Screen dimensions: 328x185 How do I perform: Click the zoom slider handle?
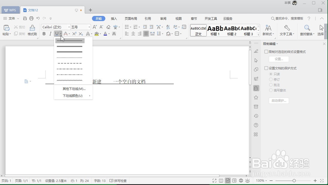tap(294, 181)
